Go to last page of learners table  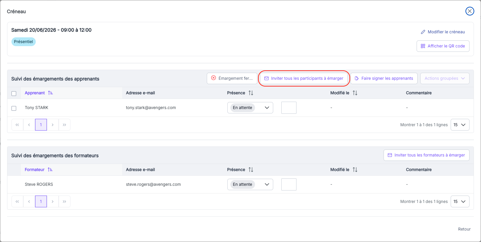64,125
